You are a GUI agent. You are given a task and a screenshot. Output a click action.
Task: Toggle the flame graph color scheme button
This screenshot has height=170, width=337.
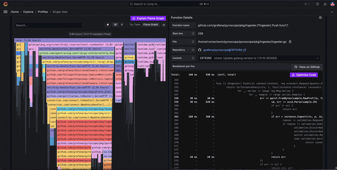click(108, 25)
